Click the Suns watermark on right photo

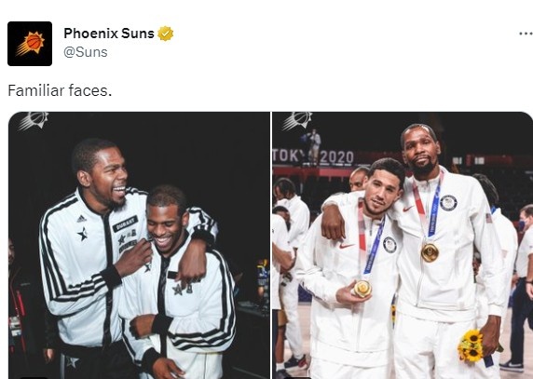pyautogui.click(x=297, y=121)
